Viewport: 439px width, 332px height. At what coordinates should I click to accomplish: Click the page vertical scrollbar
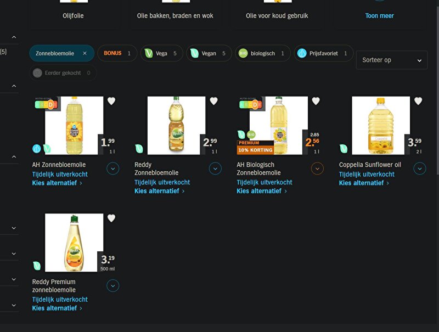(x=437, y=91)
